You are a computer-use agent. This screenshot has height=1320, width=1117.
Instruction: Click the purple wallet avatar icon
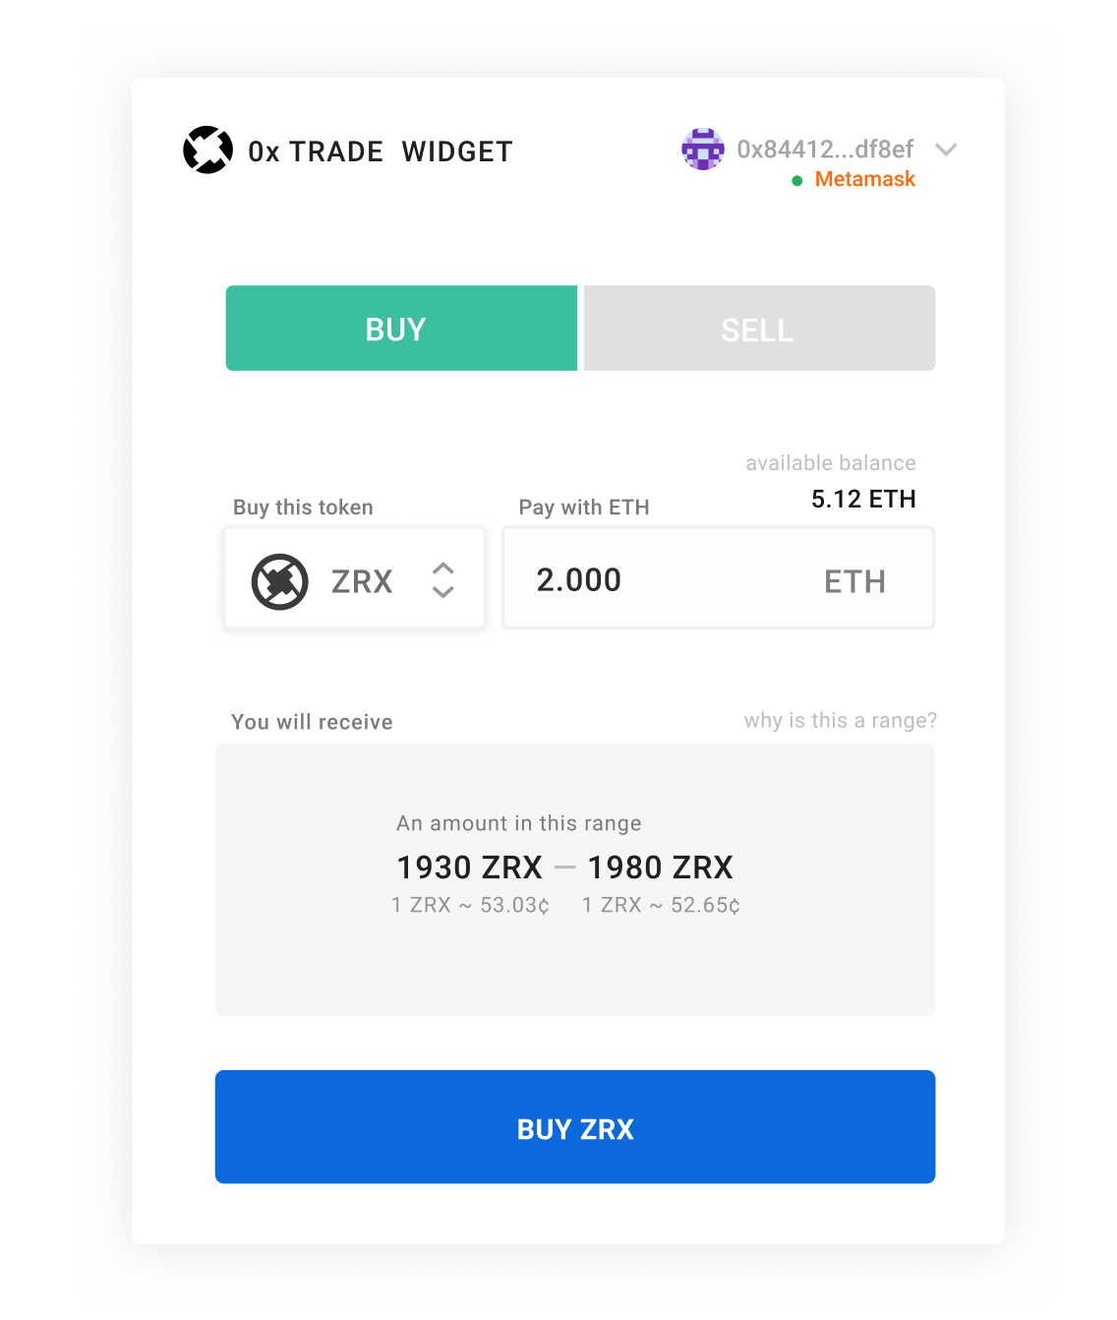pos(702,150)
